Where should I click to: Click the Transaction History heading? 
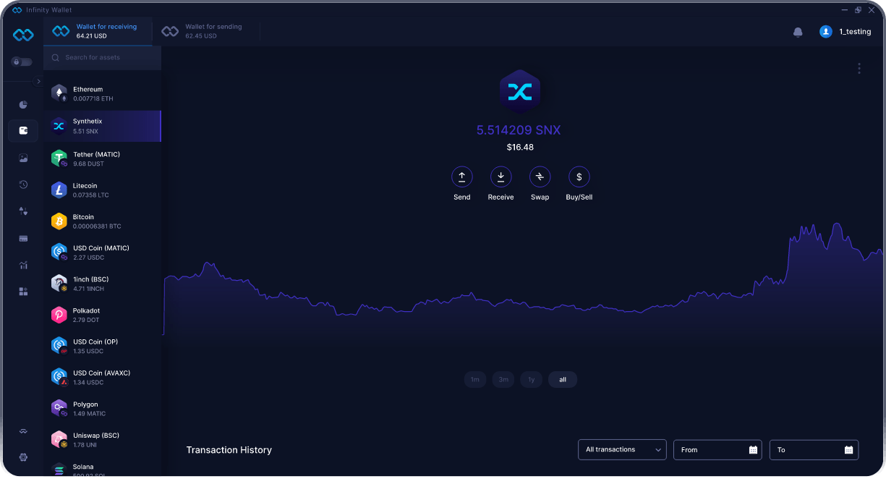(229, 450)
